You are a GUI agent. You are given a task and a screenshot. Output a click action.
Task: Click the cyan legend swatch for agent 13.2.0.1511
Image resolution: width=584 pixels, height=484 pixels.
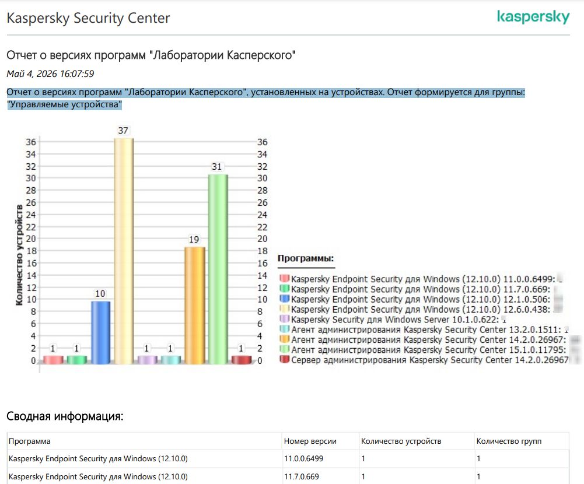coord(285,329)
